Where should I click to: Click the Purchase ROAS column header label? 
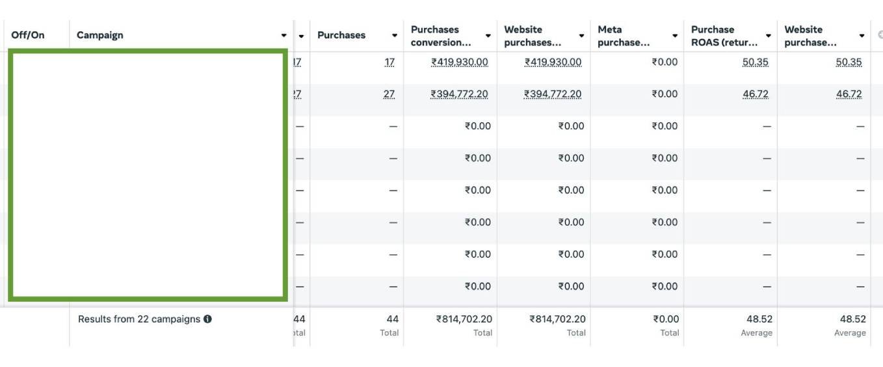(724, 36)
